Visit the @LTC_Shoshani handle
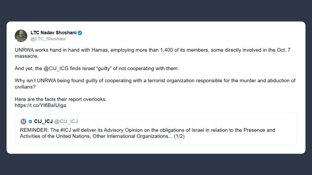Screen dimensions: 312x175 [x=48, y=39]
